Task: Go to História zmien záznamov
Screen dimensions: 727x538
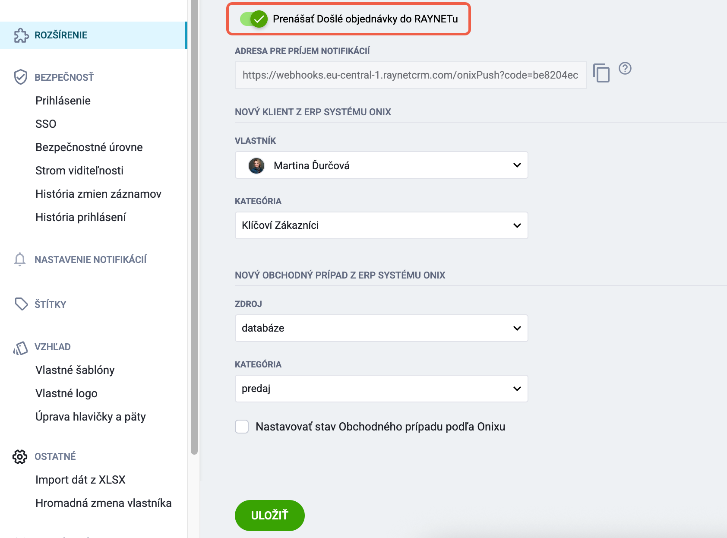Action: (98, 194)
